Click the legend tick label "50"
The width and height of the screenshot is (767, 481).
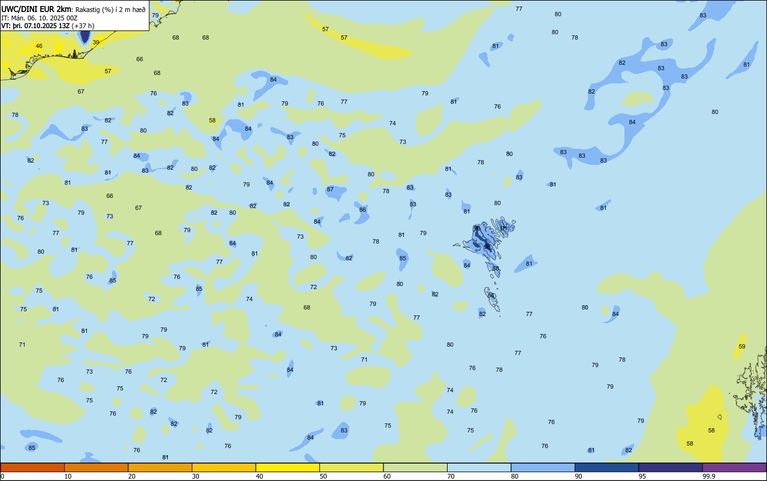(x=324, y=476)
